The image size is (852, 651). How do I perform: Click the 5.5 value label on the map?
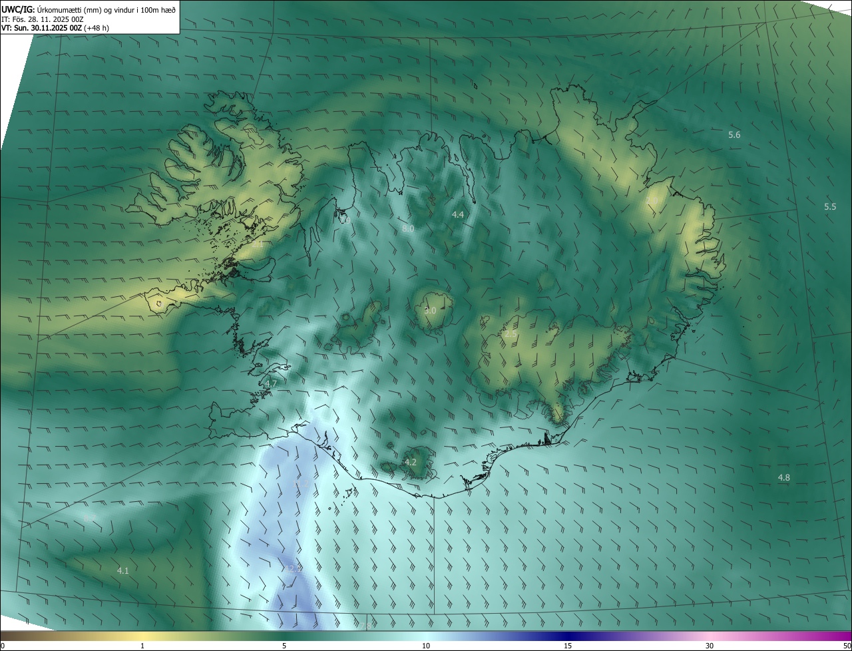[830, 206]
